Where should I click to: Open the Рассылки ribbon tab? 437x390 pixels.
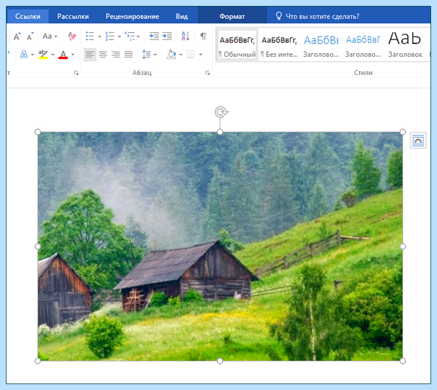(73, 17)
